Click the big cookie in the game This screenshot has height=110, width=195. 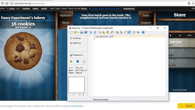click(x=23, y=51)
